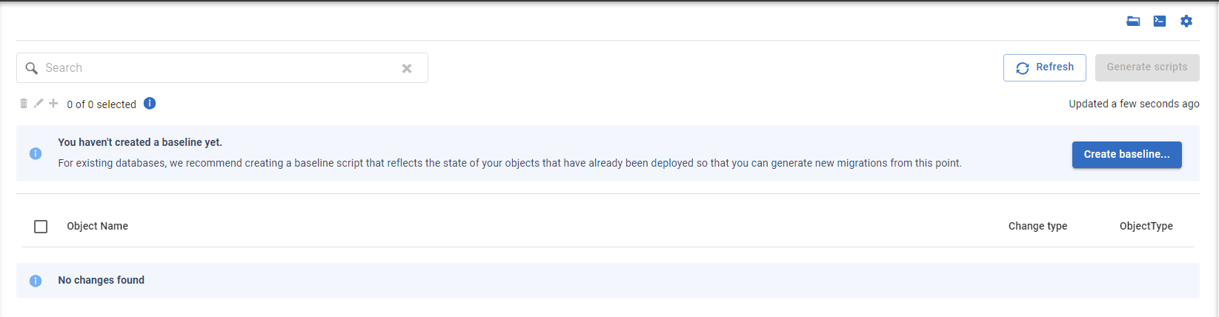Click the Create baseline... button
The height and width of the screenshot is (317, 1219).
tap(1127, 155)
